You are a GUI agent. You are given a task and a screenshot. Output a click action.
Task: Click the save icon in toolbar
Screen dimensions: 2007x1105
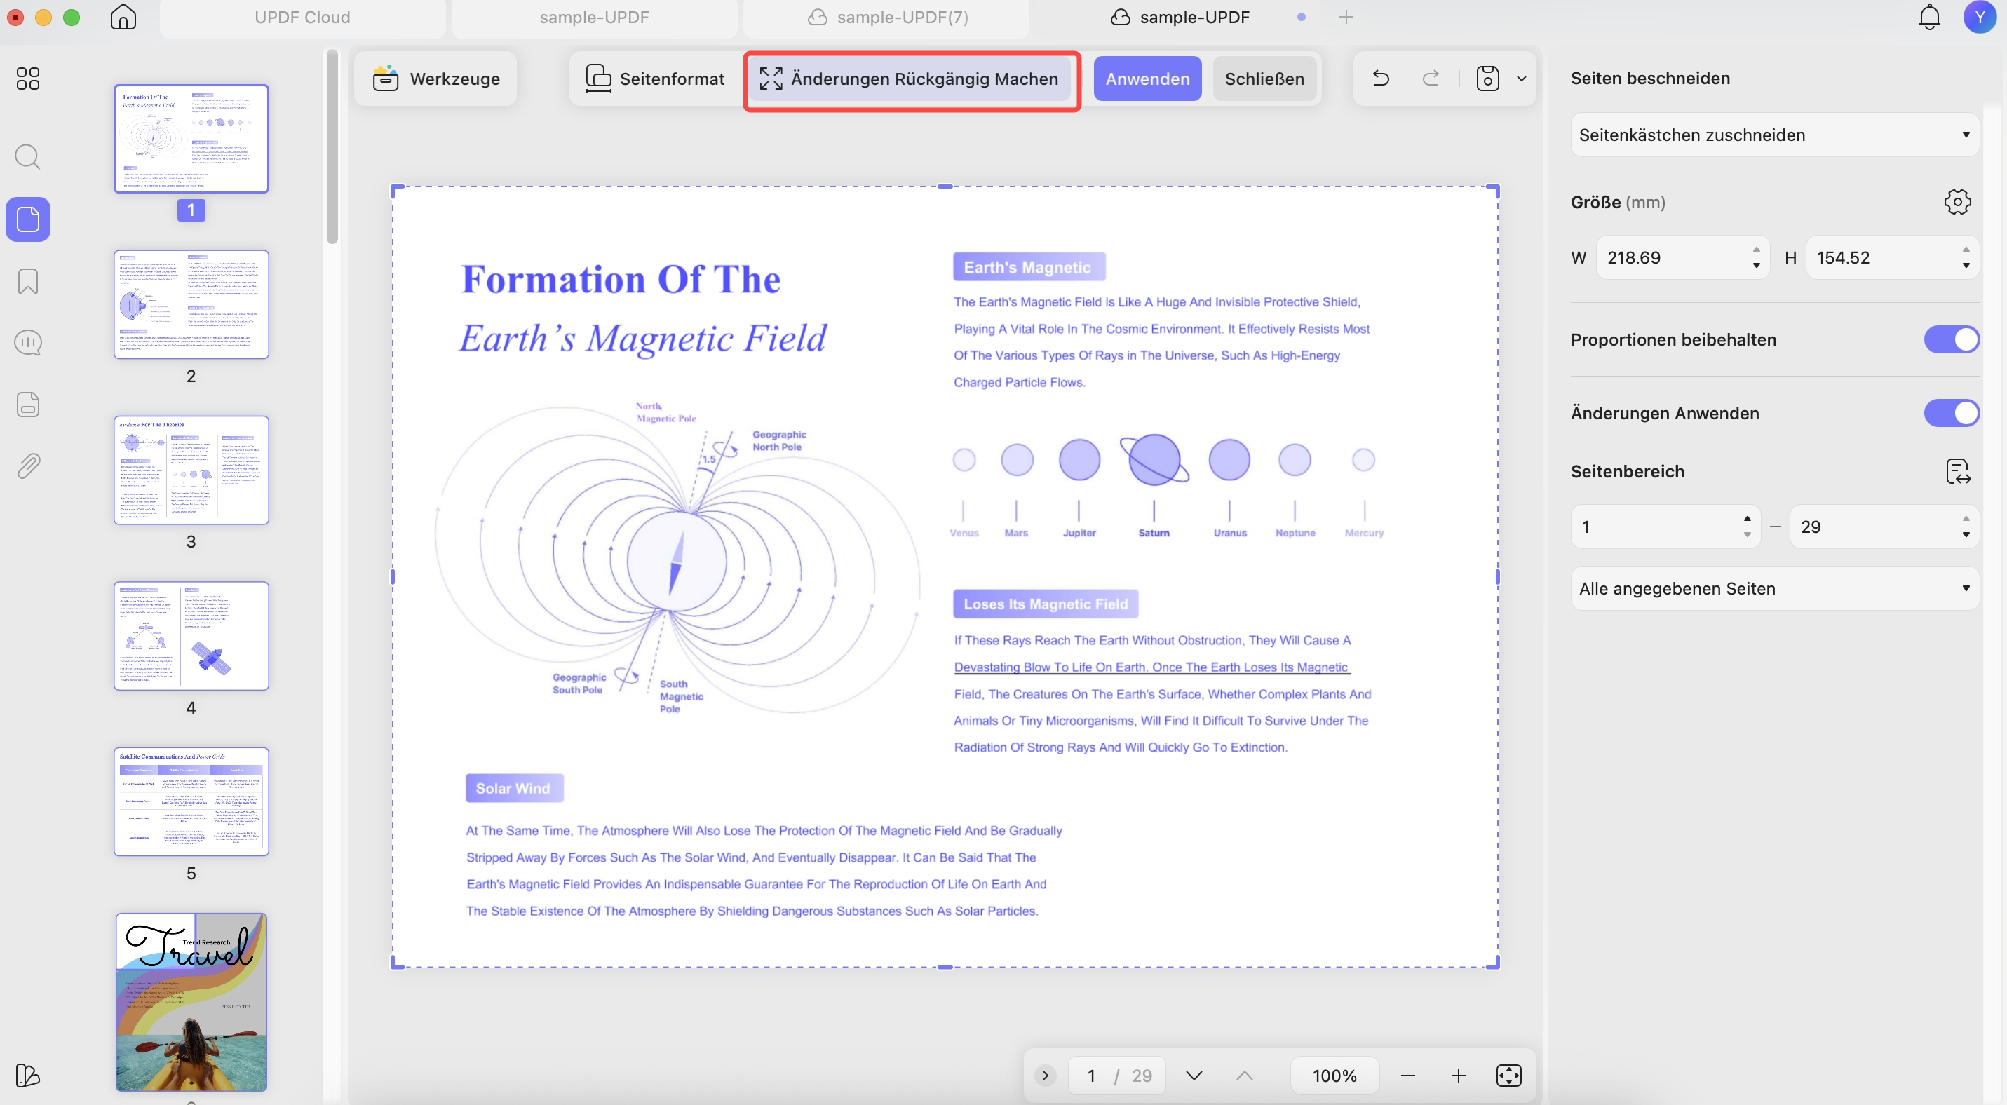pos(1487,79)
